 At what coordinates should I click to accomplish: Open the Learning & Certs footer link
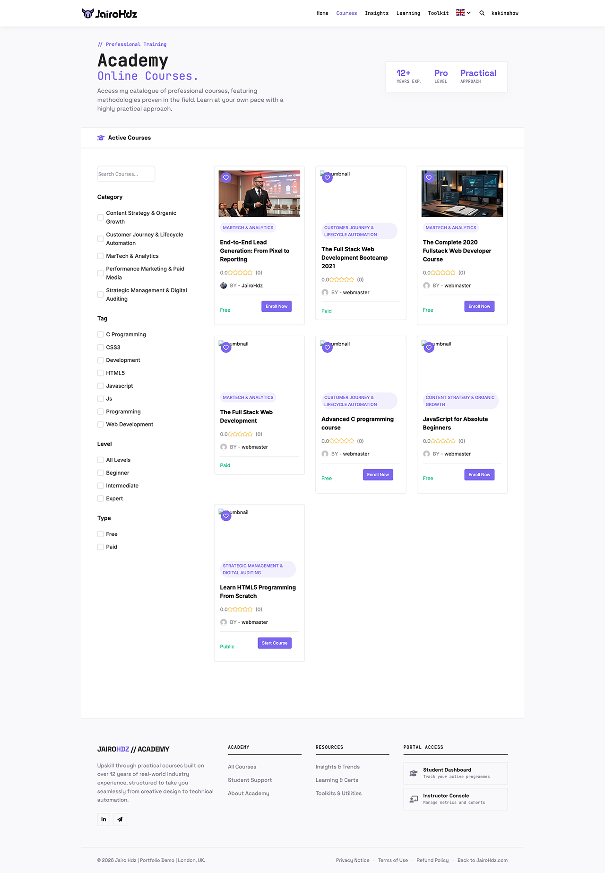(x=337, y=780)
